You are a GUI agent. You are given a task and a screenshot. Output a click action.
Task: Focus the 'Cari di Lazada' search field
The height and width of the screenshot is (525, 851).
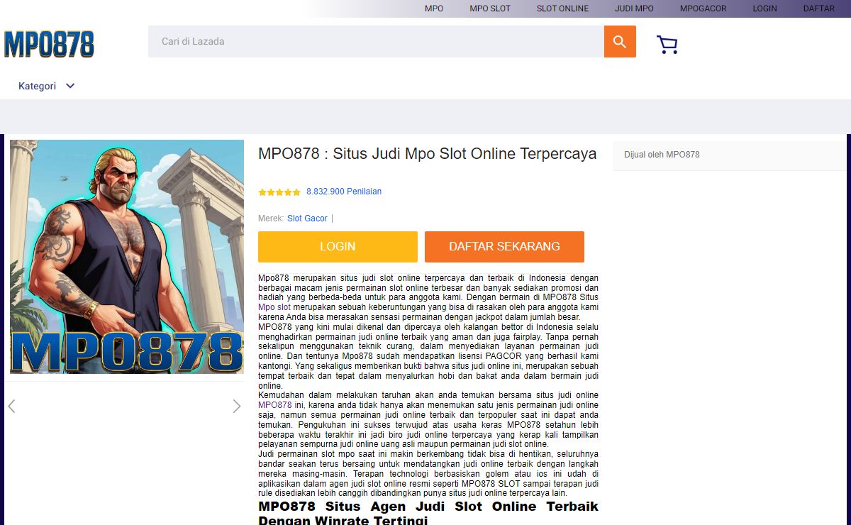pyautogui.click(x=376, y=42)
